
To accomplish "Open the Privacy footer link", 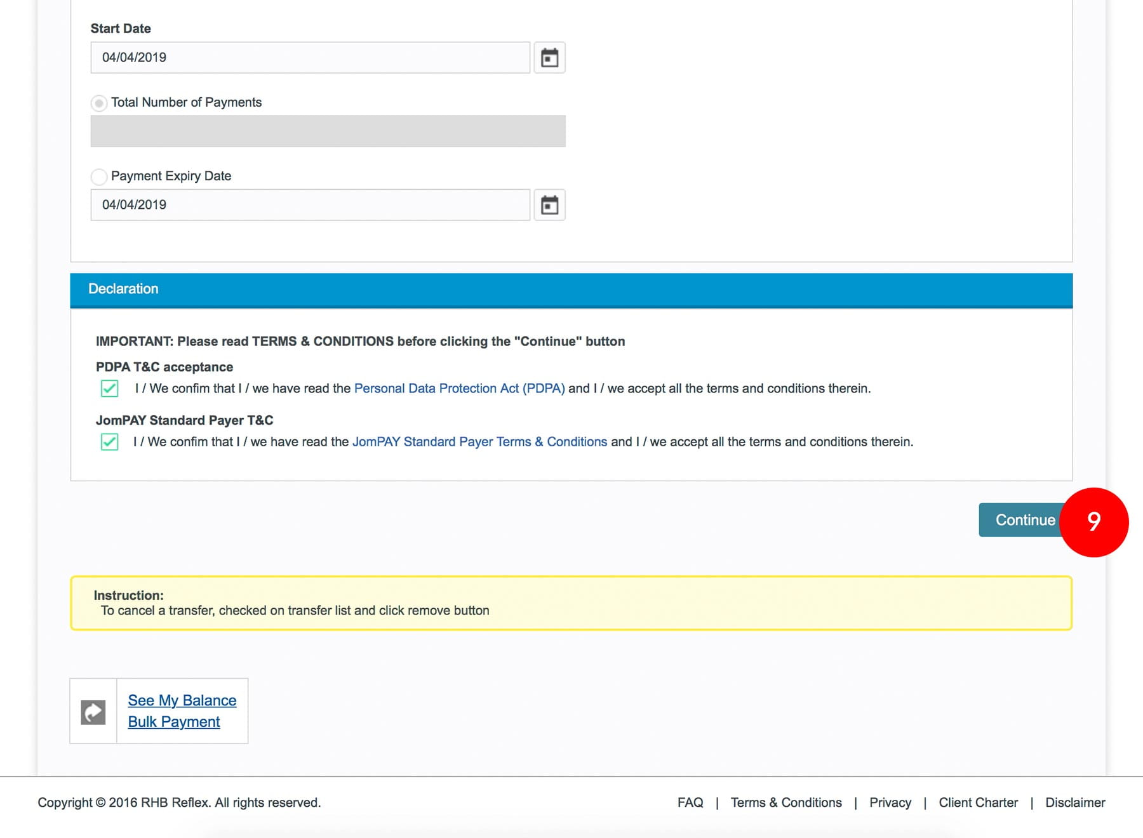I will [890, 802].
